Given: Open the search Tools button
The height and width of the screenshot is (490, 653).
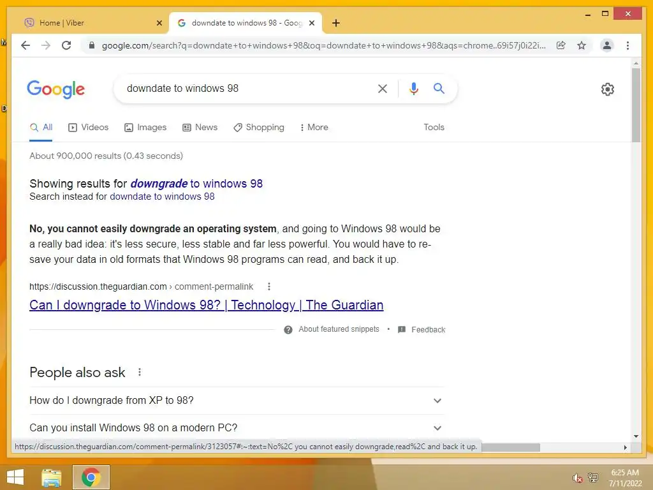Looking at the screenshot, I should (434, 128).
